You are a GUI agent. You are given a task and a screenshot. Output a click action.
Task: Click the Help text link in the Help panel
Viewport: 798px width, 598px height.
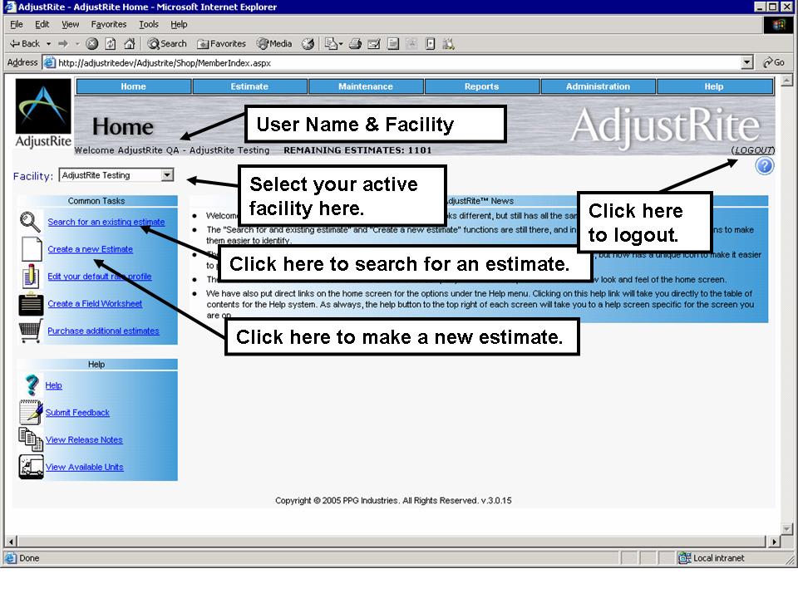tap(53, 385)
